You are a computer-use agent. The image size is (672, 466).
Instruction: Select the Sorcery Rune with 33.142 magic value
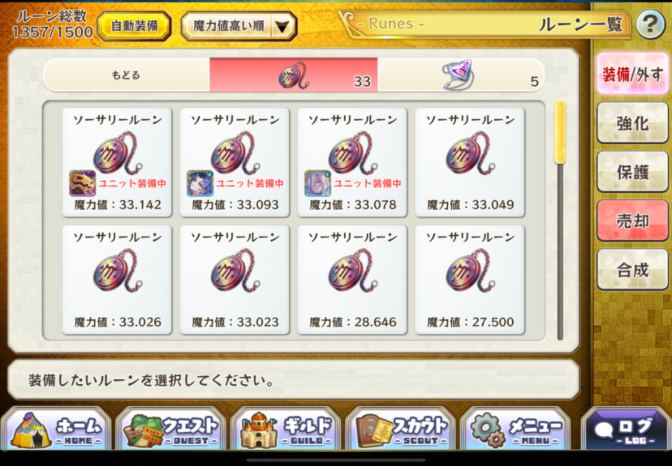click(117, 162)
